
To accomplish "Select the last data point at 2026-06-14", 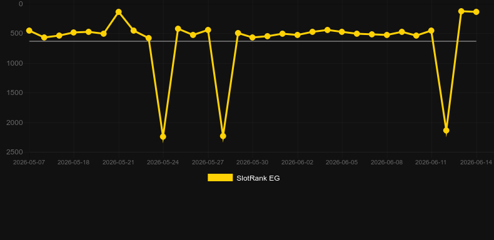I will click(476, 12).
